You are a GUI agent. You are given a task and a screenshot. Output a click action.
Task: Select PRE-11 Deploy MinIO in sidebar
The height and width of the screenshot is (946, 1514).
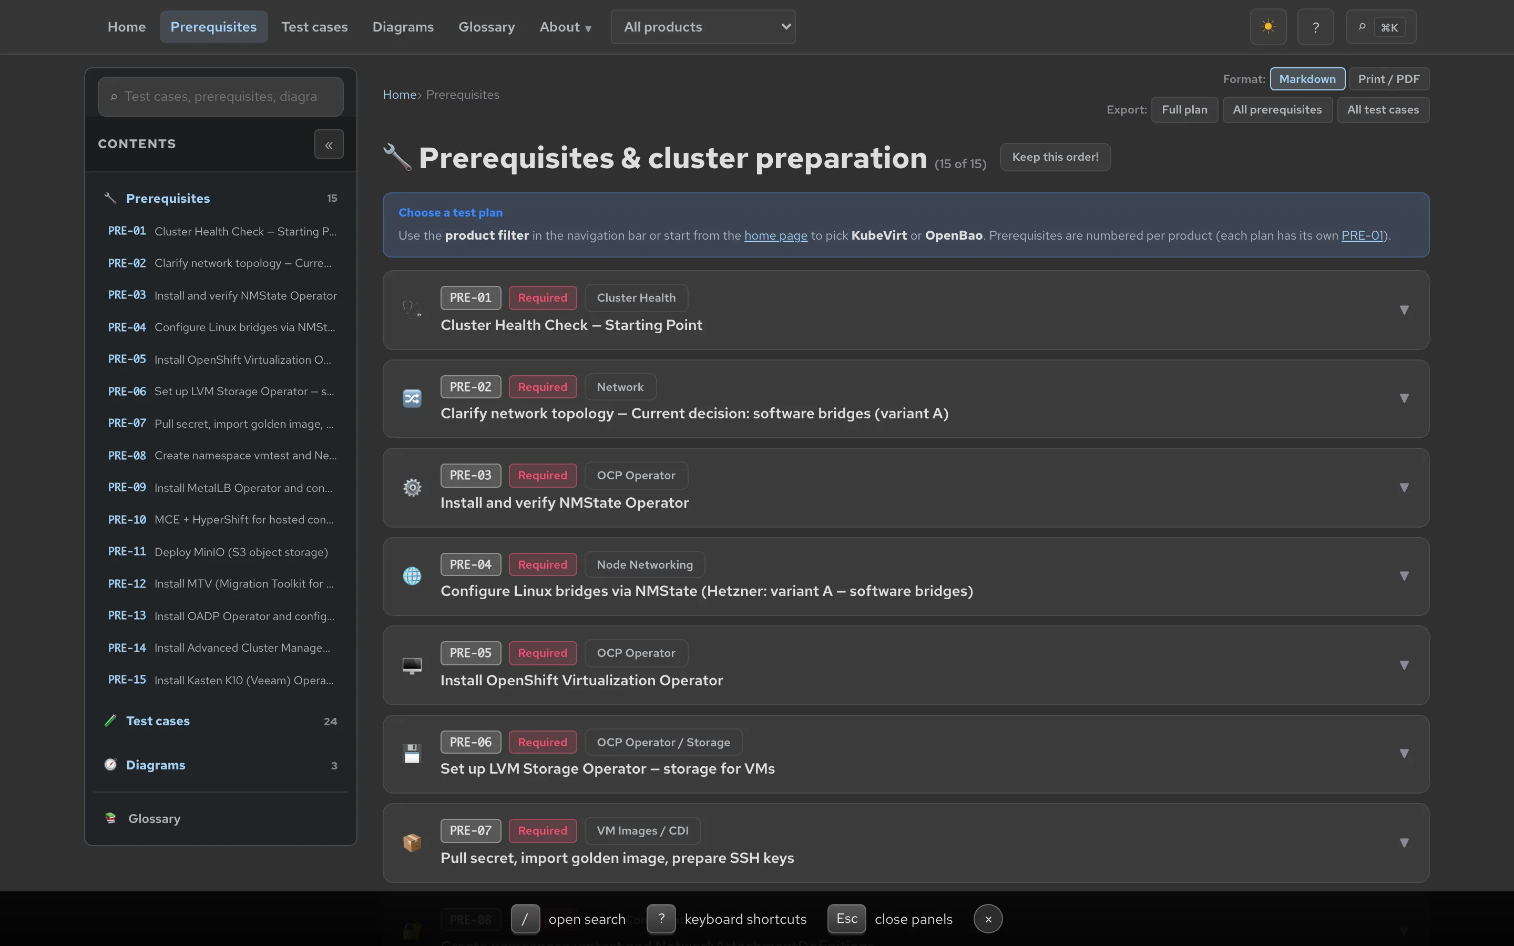[222, 552]
